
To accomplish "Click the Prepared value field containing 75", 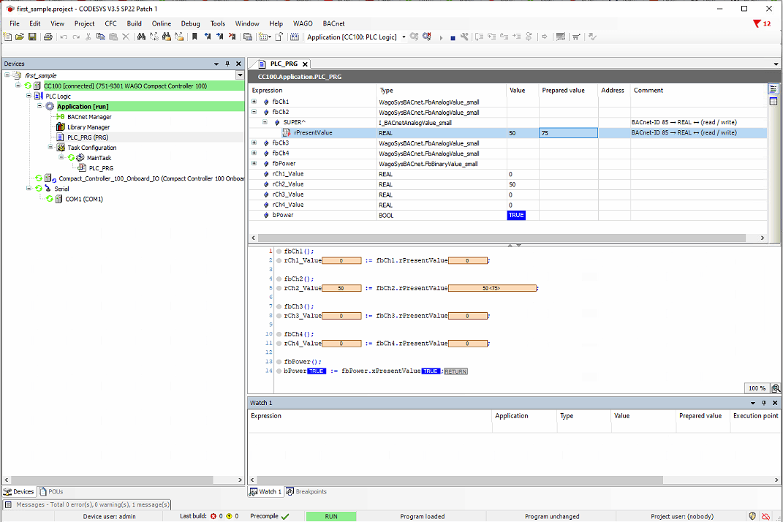I will 568,133.
